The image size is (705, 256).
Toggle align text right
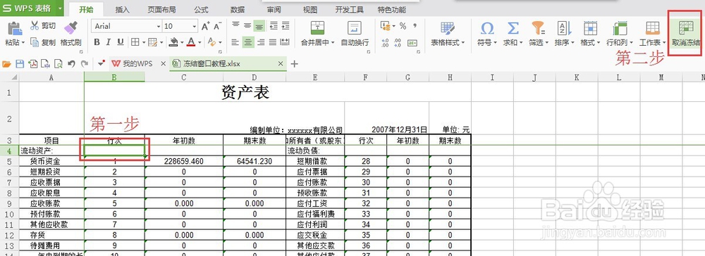point(260,42)
